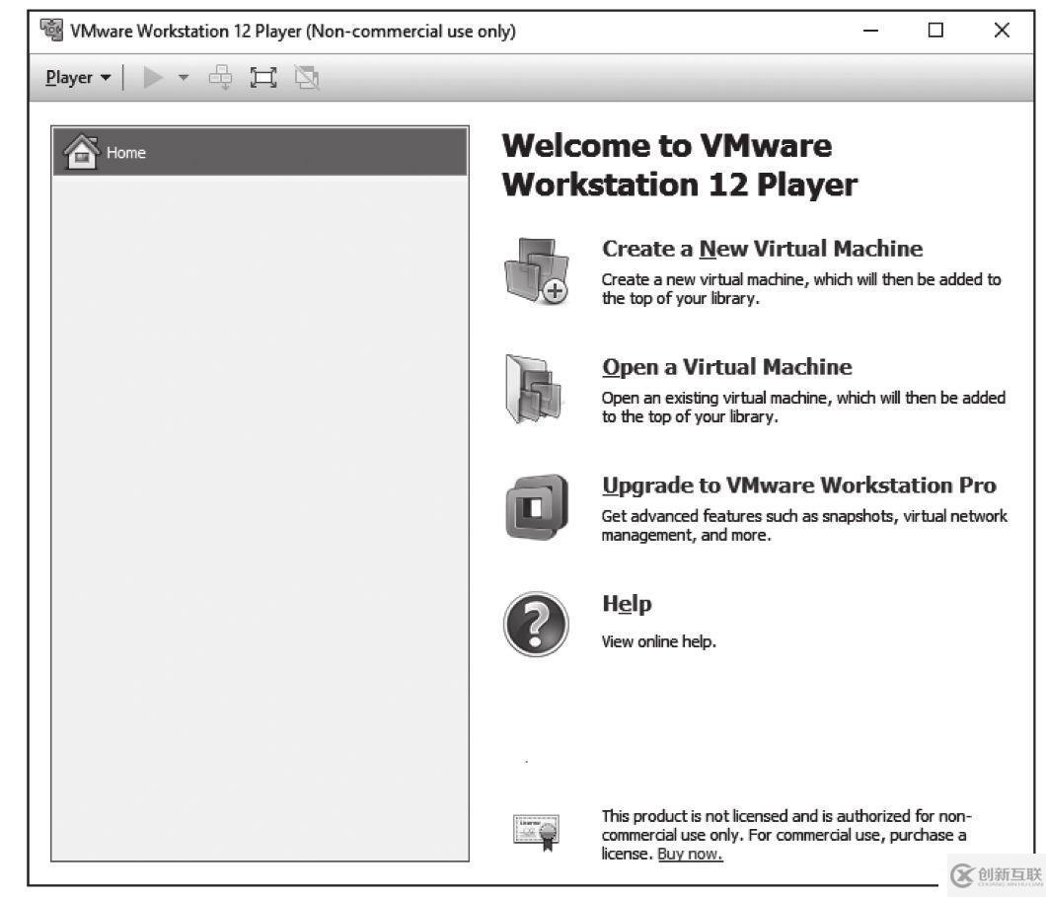Expand the power options dropdown arrow
This screenshot has width=1046, height=897.
click(184, 77)
